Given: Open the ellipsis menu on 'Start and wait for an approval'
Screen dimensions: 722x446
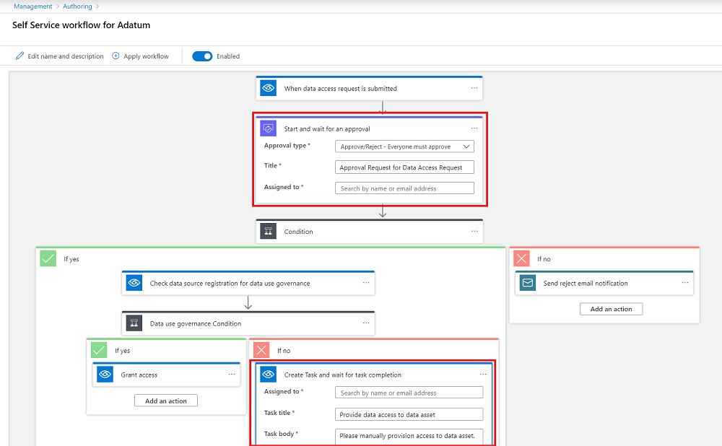Looking at the screenshot, I should point(474,128).
